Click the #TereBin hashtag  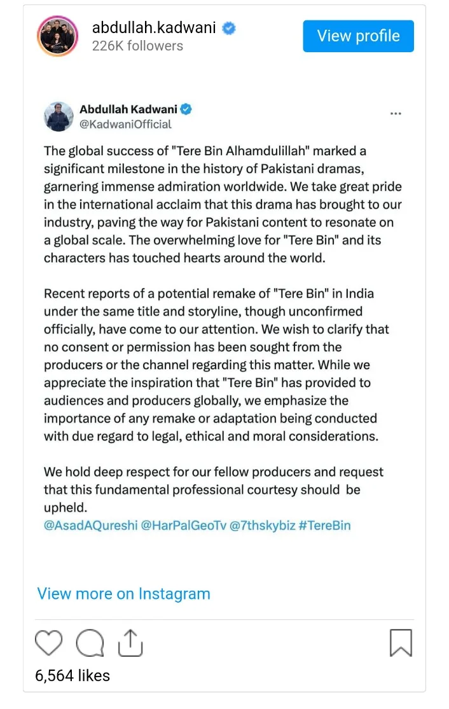(325, 526)
